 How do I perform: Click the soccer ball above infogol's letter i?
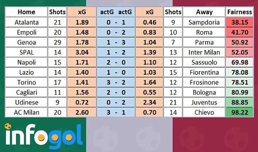click(x=8, y=126)
